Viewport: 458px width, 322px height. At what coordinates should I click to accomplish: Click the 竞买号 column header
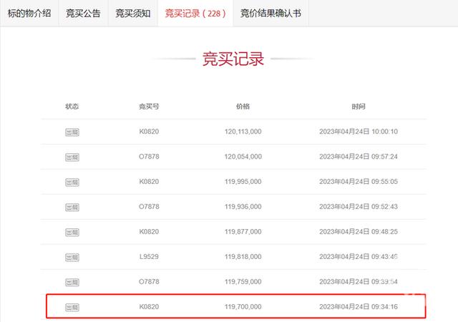[149, 107]
